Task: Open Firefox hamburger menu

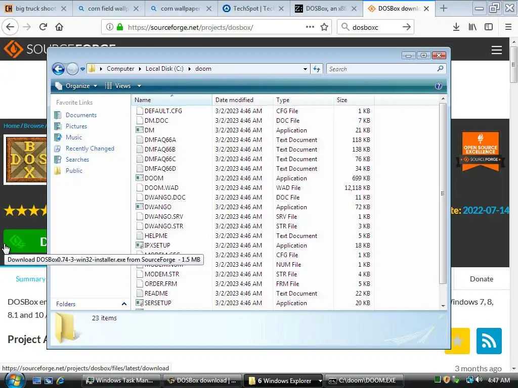Action: pos(508,27)
